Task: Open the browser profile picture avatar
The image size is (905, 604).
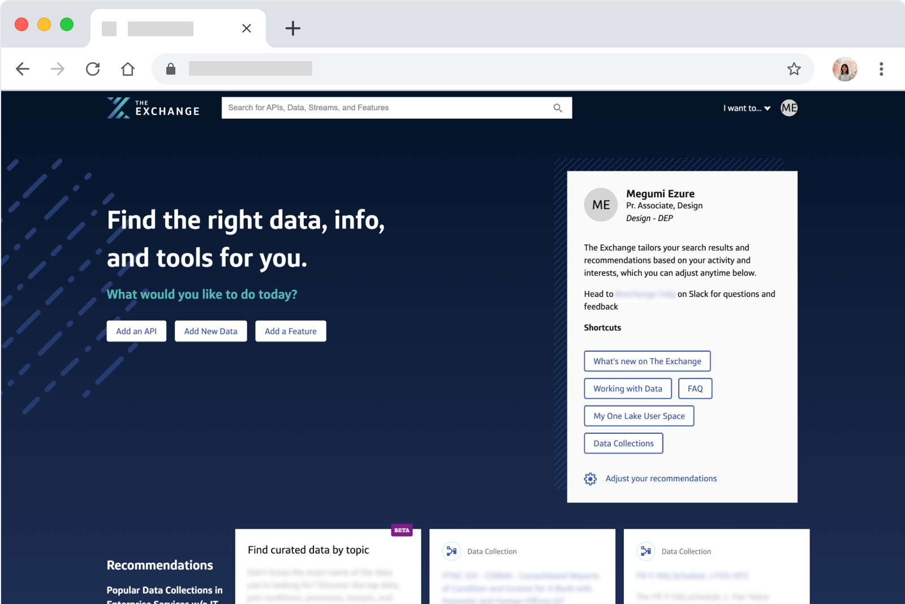Action: (x=845, y=69)
